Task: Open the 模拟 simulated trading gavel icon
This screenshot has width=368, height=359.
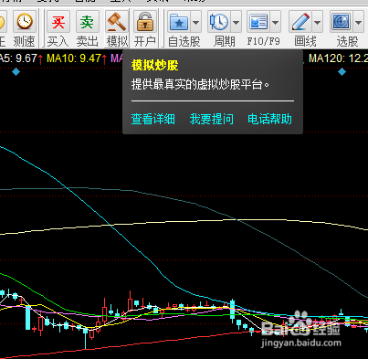Action: [x=116, y=22]
